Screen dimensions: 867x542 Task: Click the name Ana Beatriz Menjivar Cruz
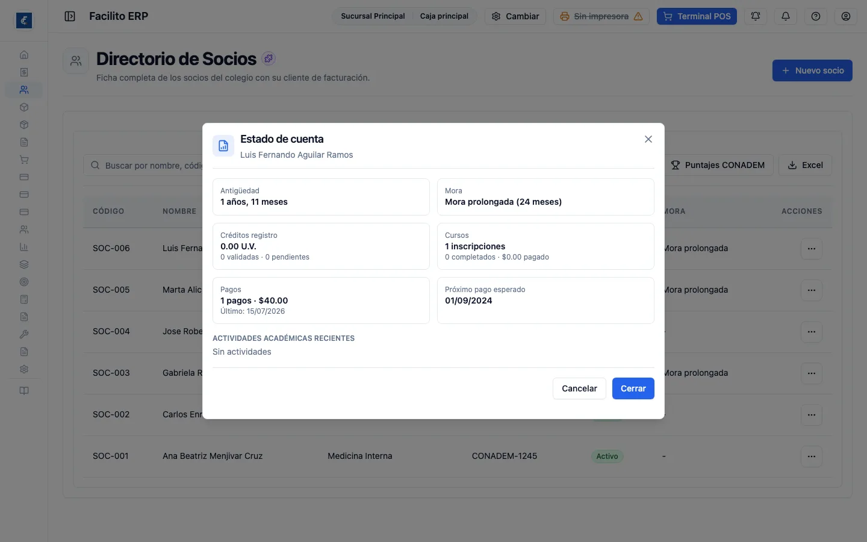(213, 456)
